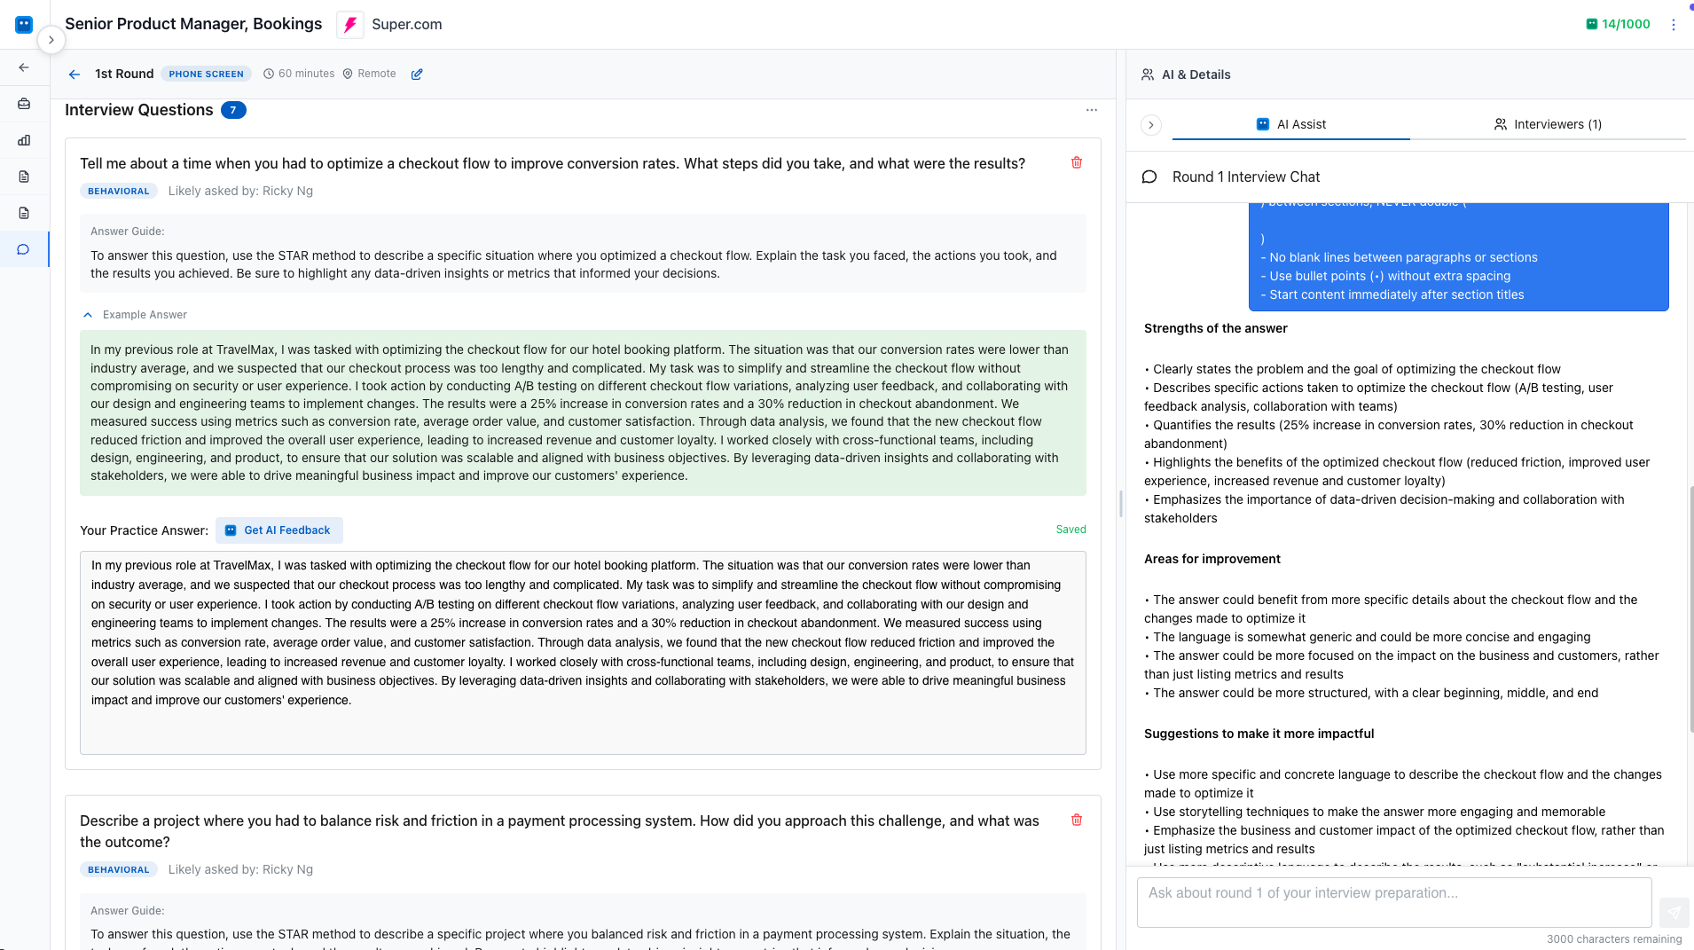Click the Get AI Feedback button
The width and height of the screenshot is (1694, 950).
pos(278,530)
